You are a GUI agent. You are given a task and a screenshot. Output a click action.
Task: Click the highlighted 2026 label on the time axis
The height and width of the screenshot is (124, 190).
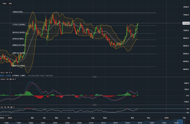(x=166, y=118)
